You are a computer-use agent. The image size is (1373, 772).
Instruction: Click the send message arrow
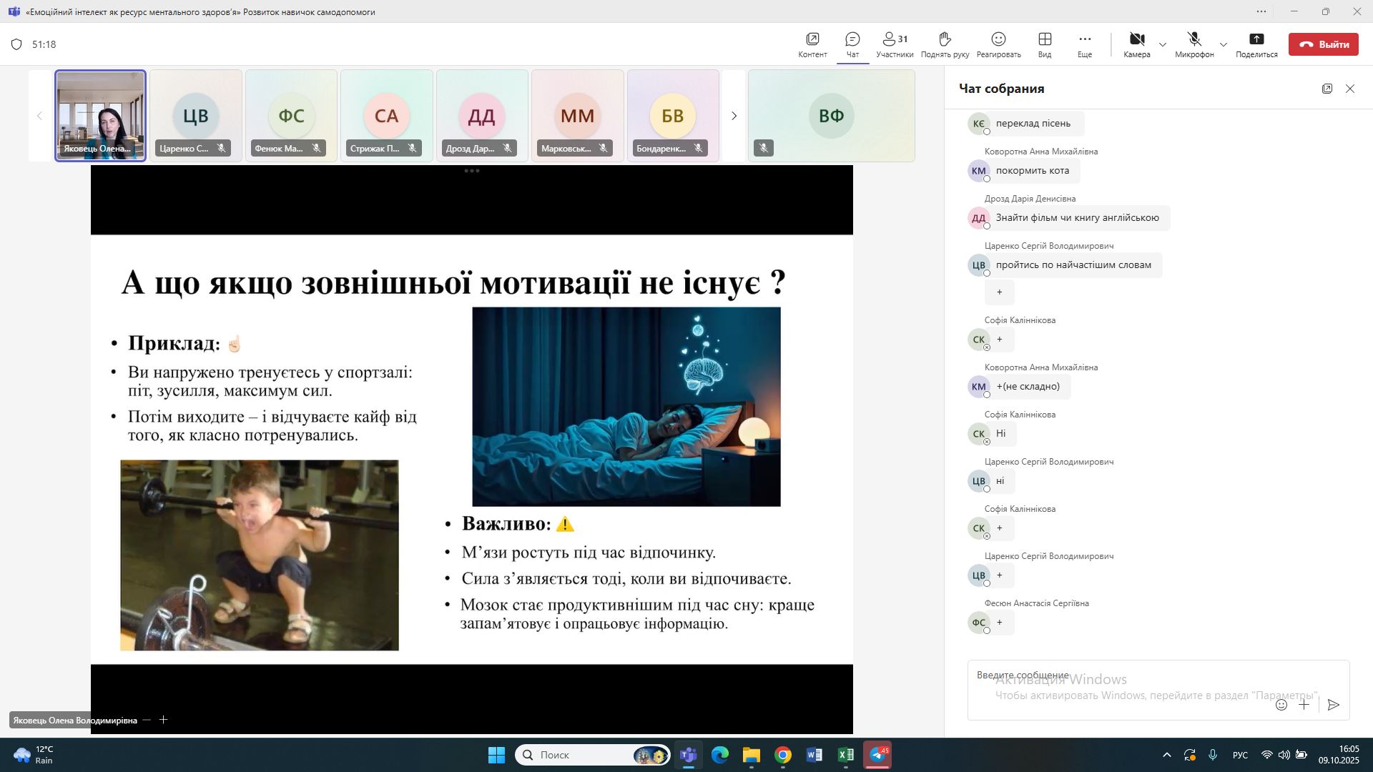click(1333, 705)
